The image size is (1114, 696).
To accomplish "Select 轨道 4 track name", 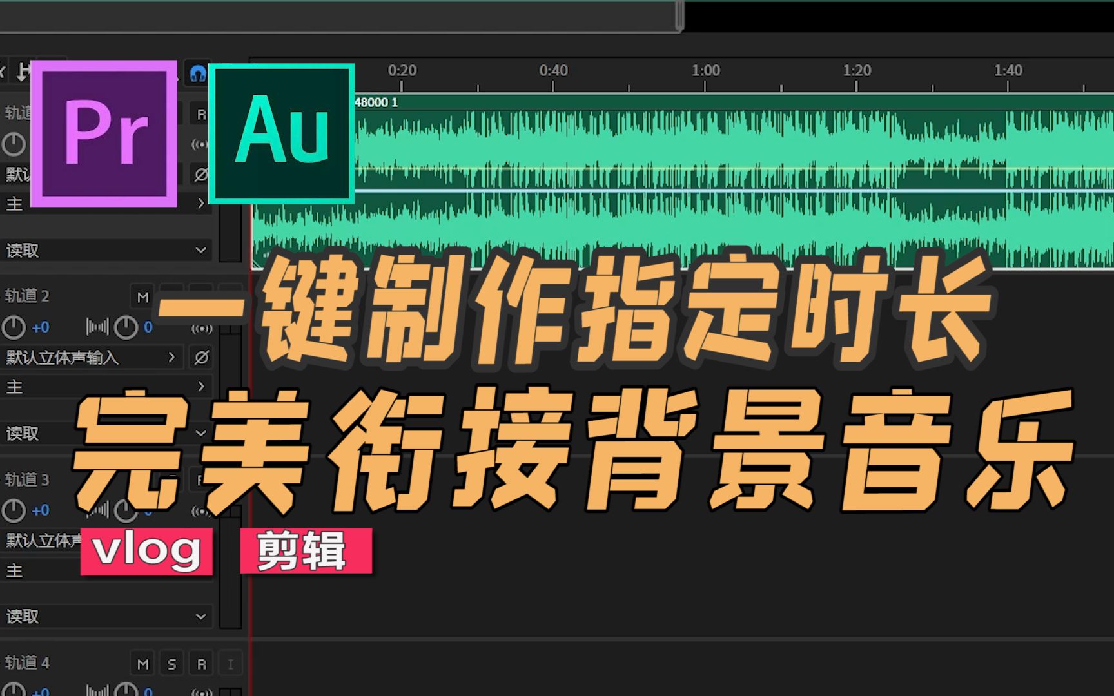I will click(27, 662).
